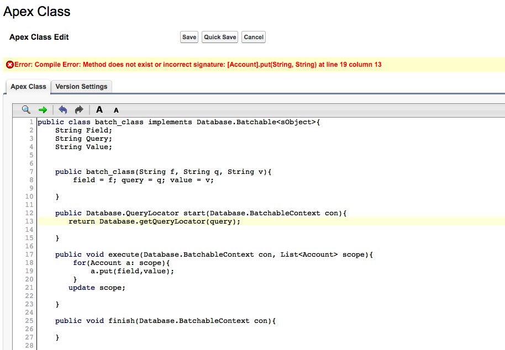Click the Save button
The width and height of the screenshot is (505, 350).
pyautogui.click(x=189, y=37)
